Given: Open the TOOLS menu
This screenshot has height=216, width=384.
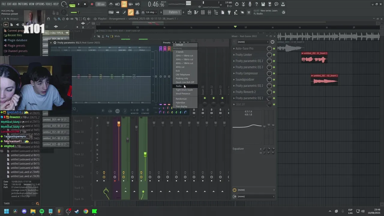Looking at the screenshot, I should (x=49, y=4).
